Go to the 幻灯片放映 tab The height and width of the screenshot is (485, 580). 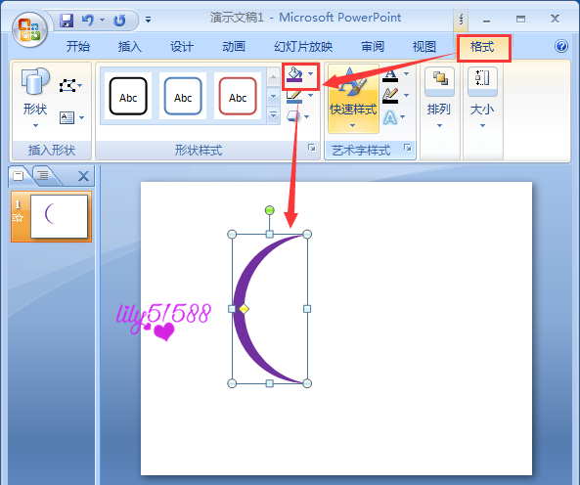pyautogui.click(x=303, y=47)
